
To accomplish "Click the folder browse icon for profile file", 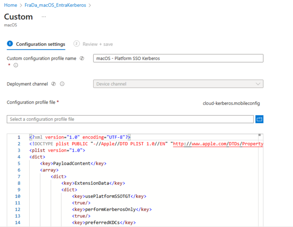I will [259, 119].
